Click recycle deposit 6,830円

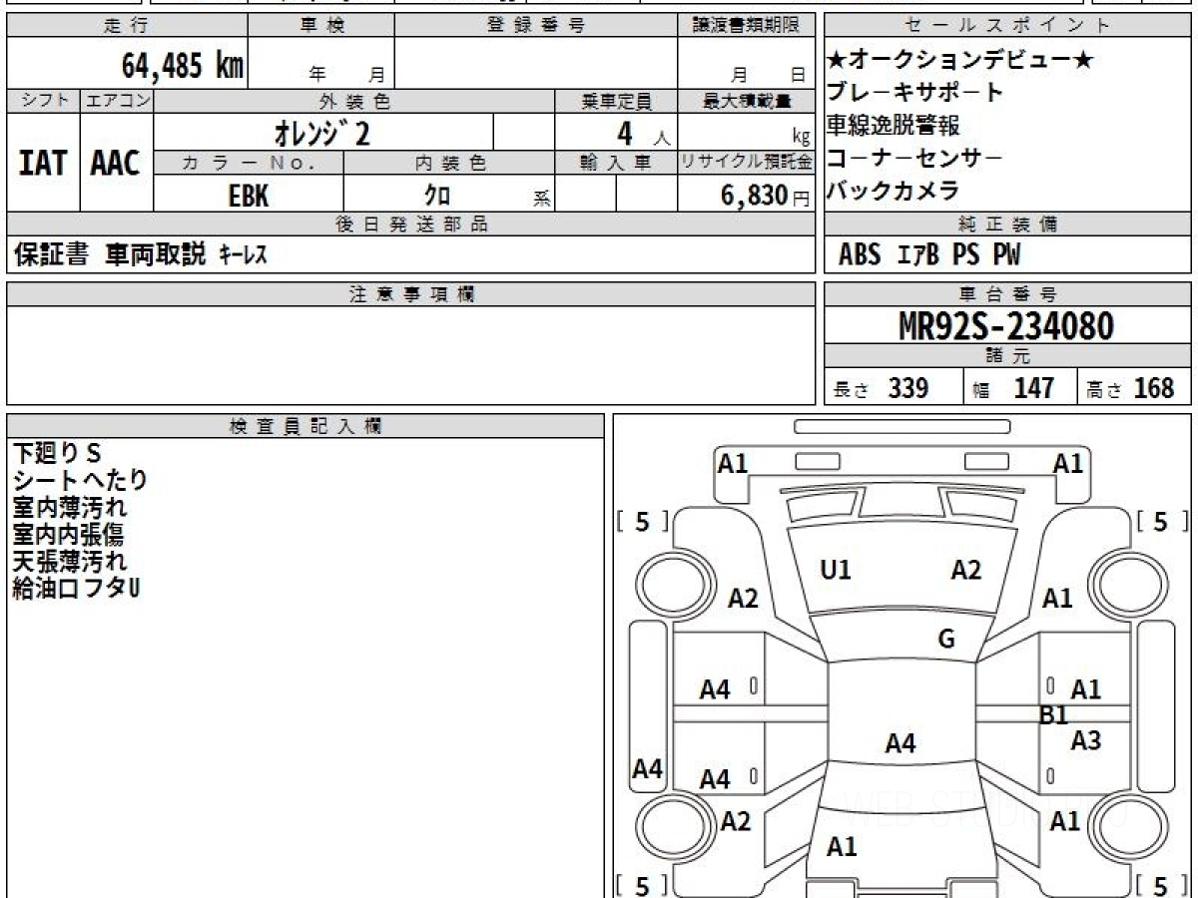(767, 196)
